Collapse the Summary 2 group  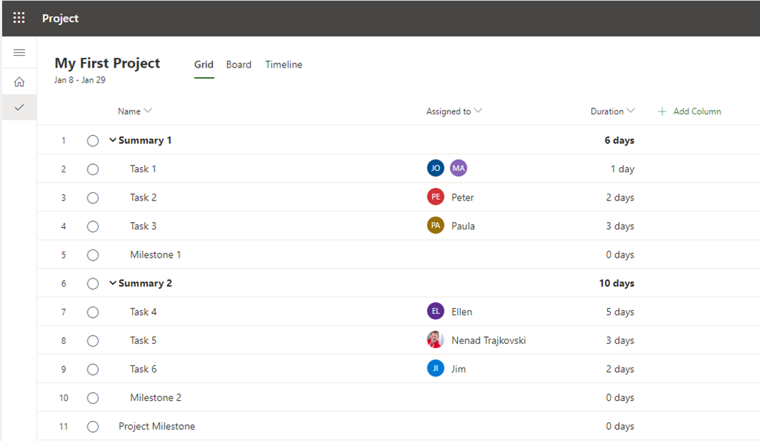tap(113, 283)
